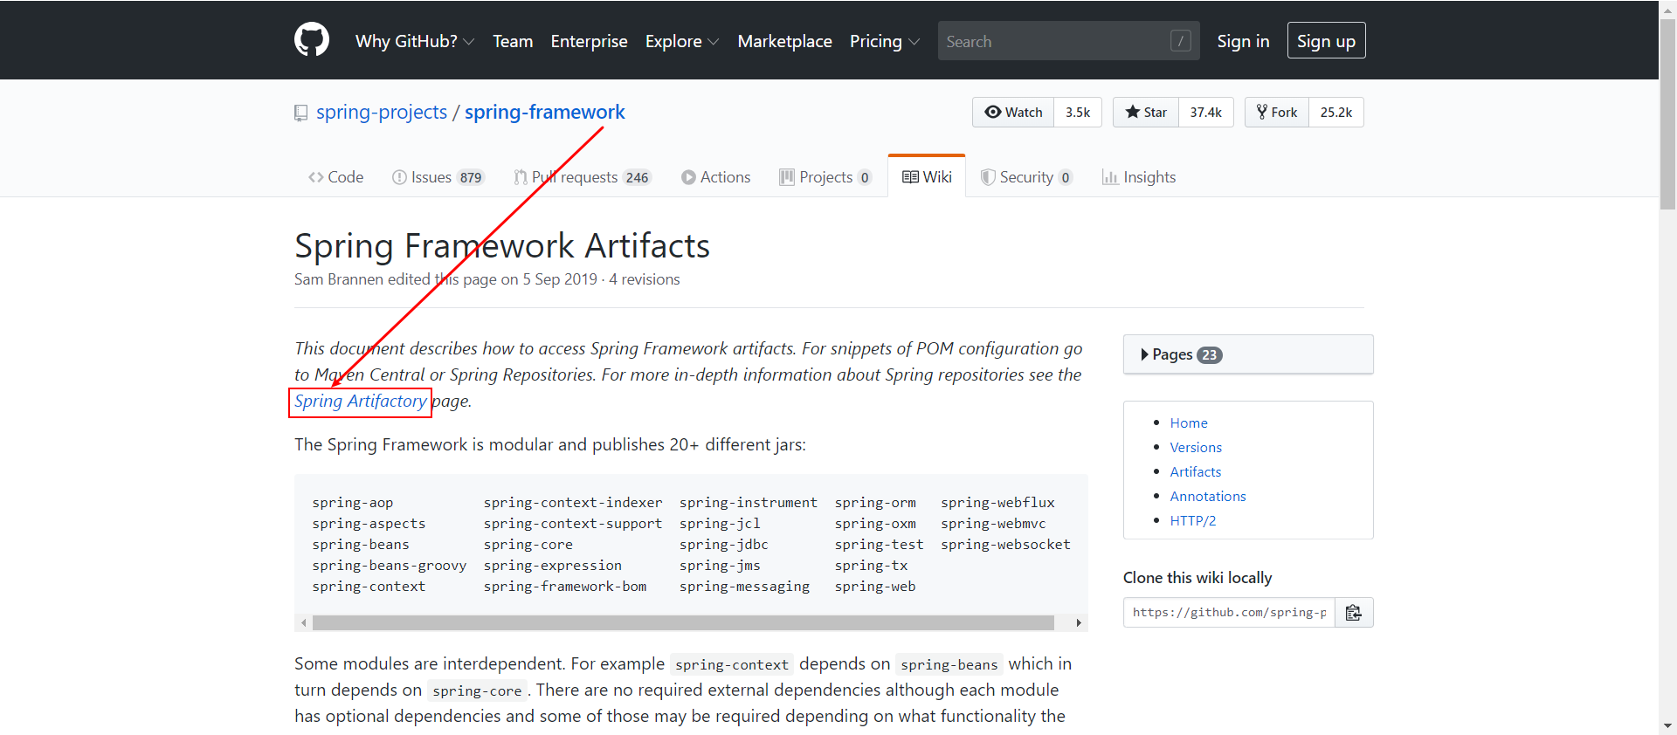Open the Versions wiki page link
Screen dimensions: 1677x735
click(1196, 447)
